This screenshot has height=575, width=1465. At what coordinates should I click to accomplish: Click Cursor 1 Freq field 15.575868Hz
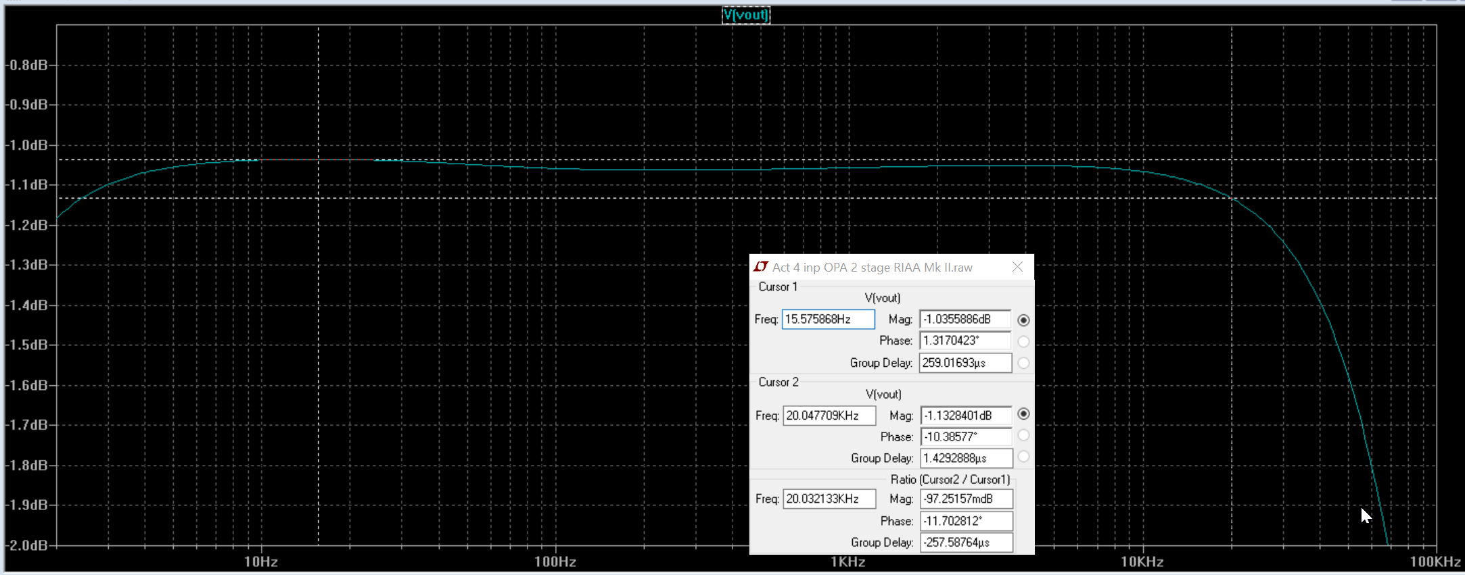(828, 319)
